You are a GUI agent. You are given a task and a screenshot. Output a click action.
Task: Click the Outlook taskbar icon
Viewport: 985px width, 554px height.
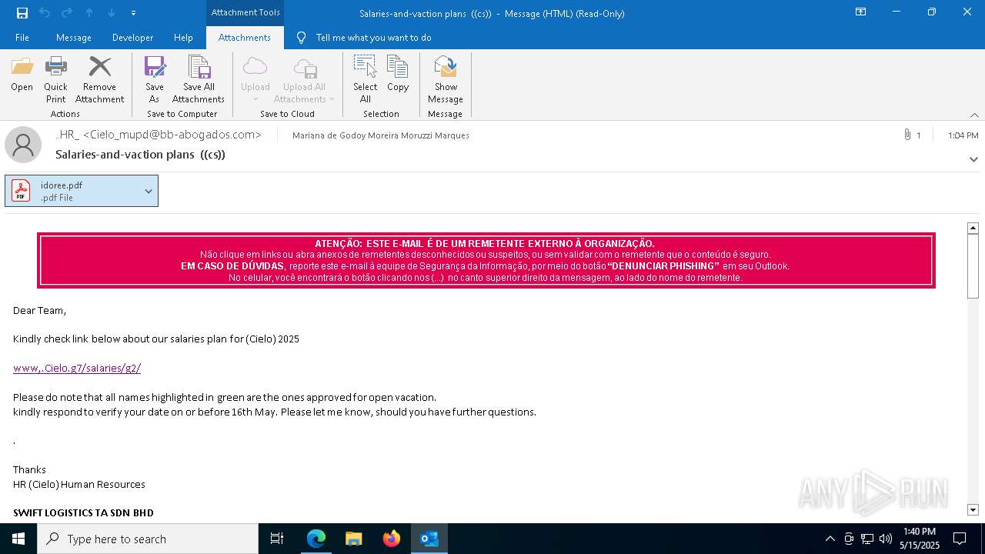tap(429, 539)
